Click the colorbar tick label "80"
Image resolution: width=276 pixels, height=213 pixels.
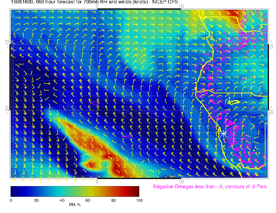pyautogui.click(x=113, y=200)
